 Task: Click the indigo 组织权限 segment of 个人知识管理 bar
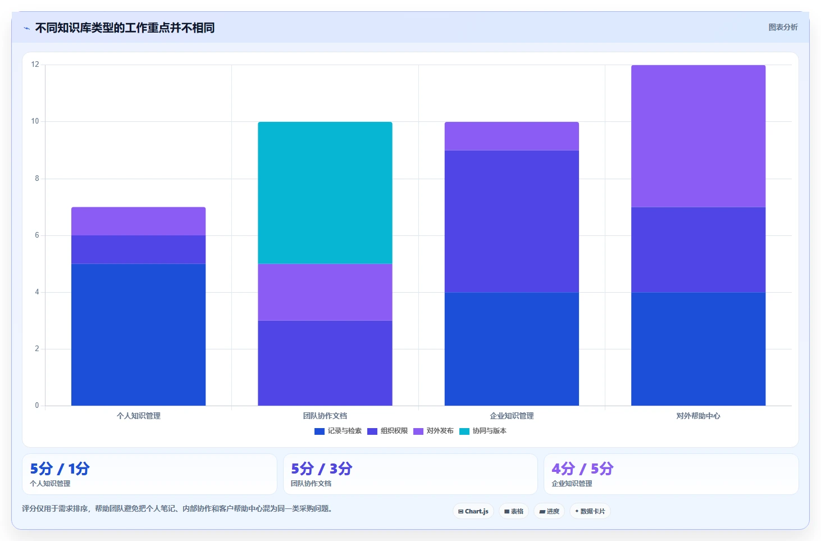(x=138, y=249)
